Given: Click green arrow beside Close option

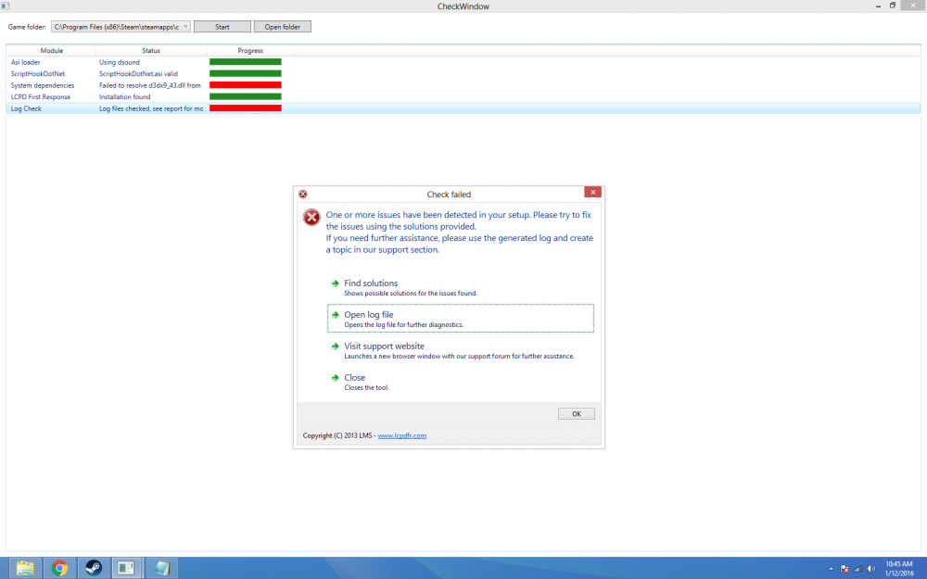Looking at the screenshot, I should pyautogui.click(x=336, y=377).
